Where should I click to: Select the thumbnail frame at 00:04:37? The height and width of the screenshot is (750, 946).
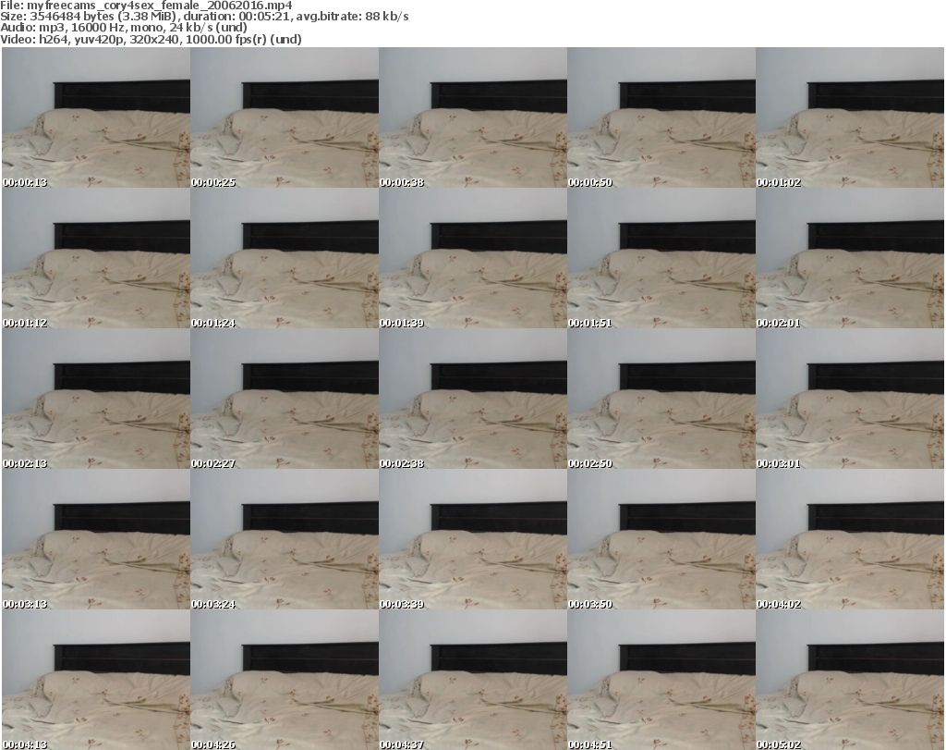473,680
